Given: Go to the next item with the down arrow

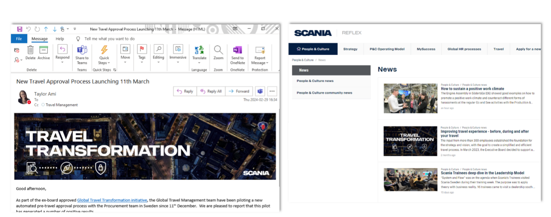Looking at the screenshot, I should click(x=55, y=29).
